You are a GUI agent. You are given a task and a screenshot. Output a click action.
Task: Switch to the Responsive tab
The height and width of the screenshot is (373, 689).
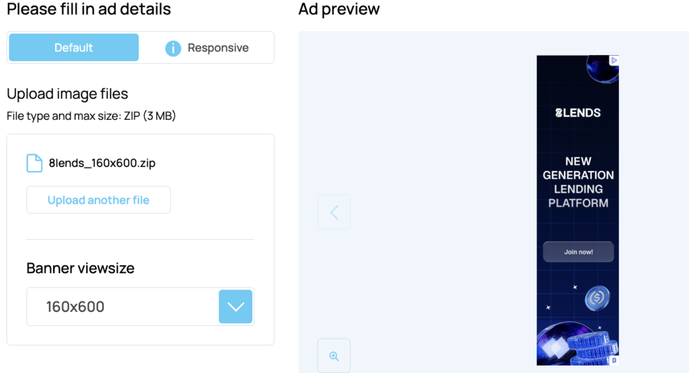(x=217, y=48)
